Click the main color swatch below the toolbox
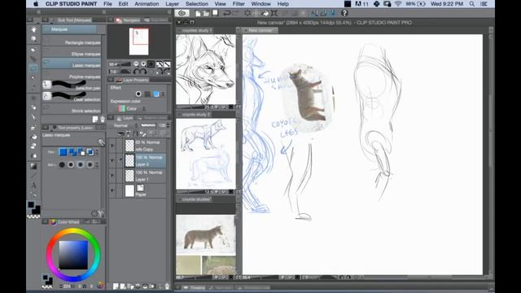Image resolution: width=521 pixels, height=293 pixels. [x=31, y=204]
